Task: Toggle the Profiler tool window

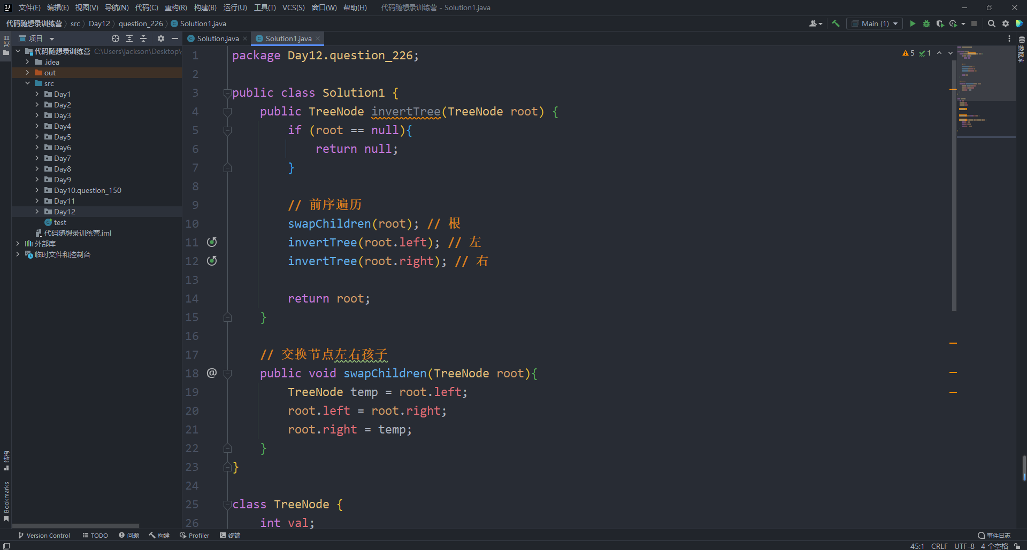Action: click(195, 535)
